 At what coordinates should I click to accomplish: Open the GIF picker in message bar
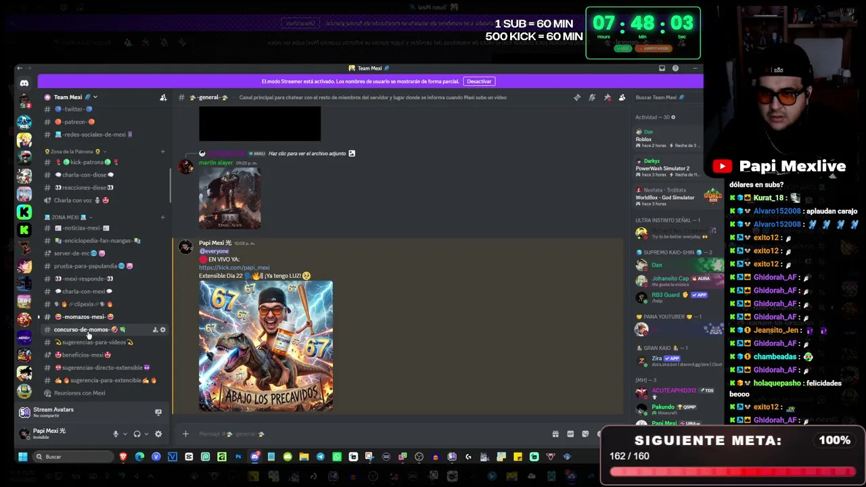[x=570, y=434]
